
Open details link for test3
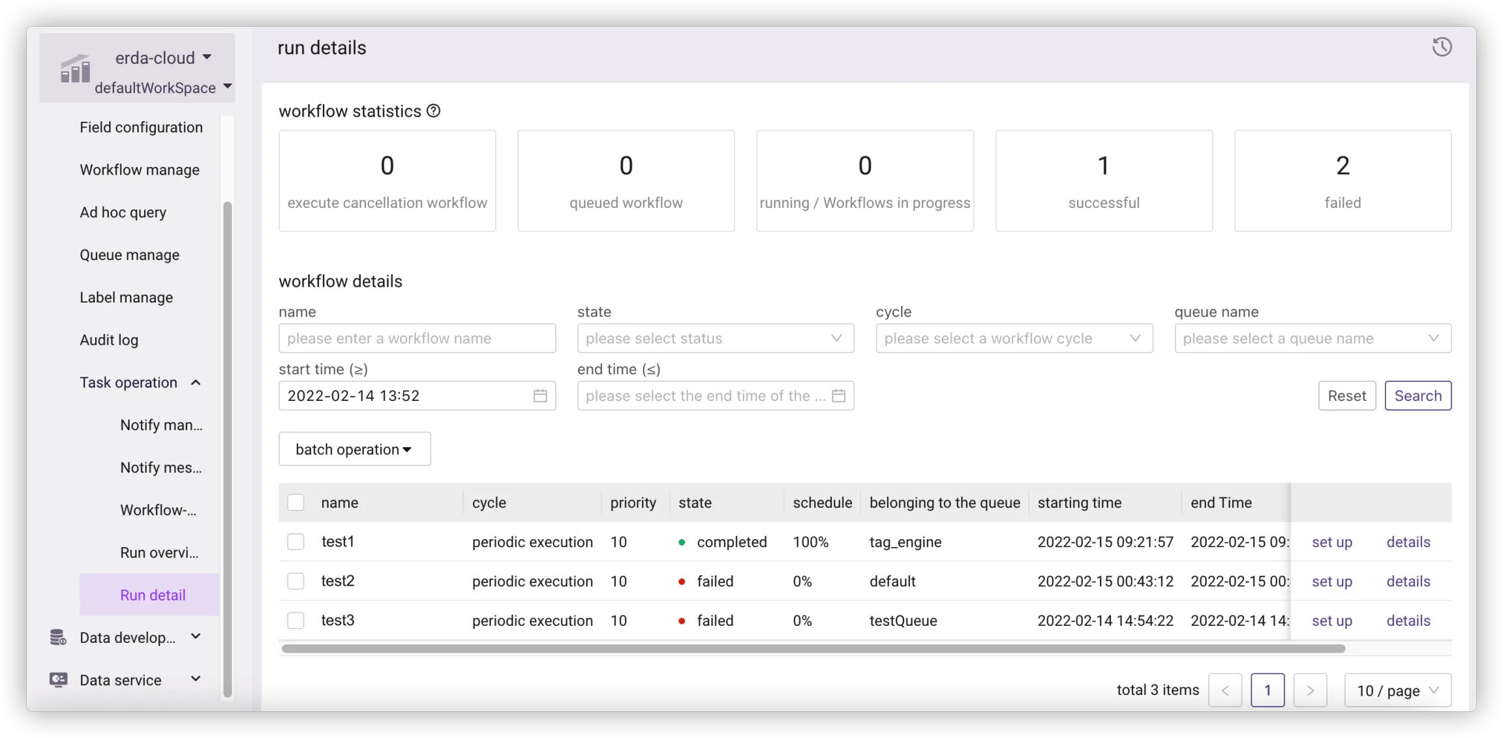tap(1408, 621)
